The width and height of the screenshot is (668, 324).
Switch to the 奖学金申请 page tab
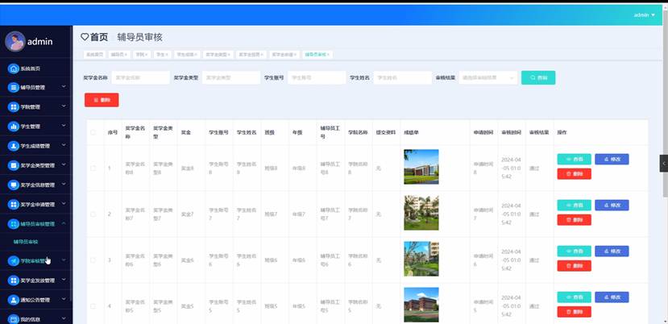point(284,55)
